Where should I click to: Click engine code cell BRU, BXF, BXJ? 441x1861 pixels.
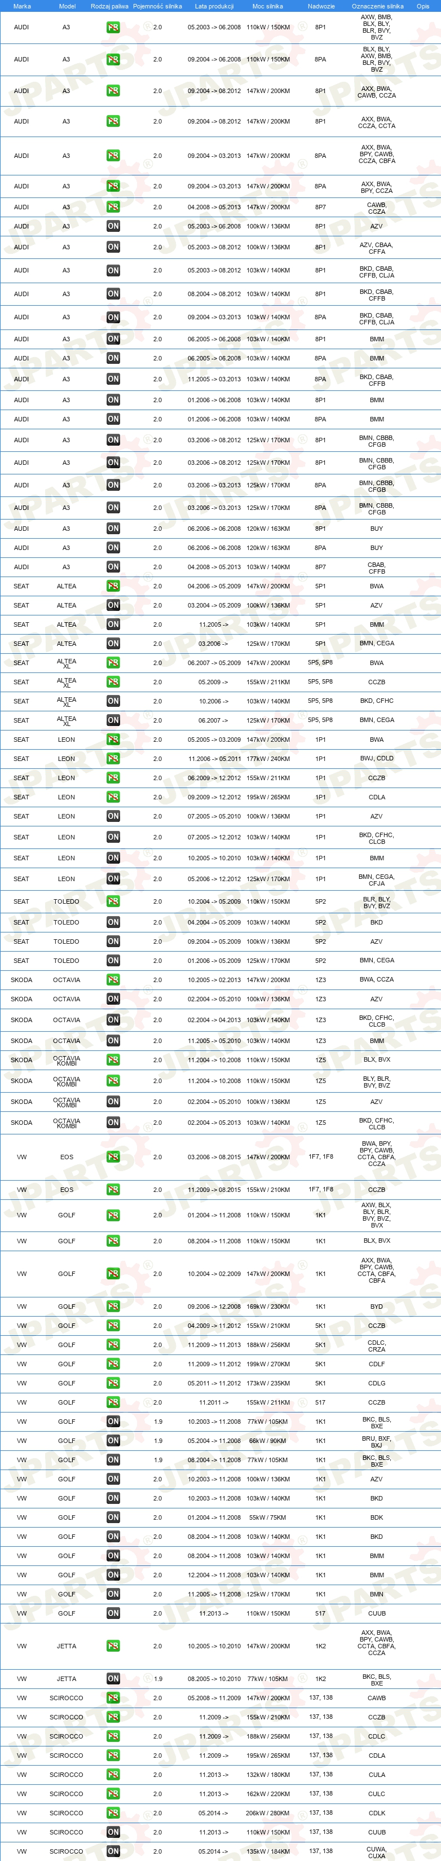[377, 1441]
